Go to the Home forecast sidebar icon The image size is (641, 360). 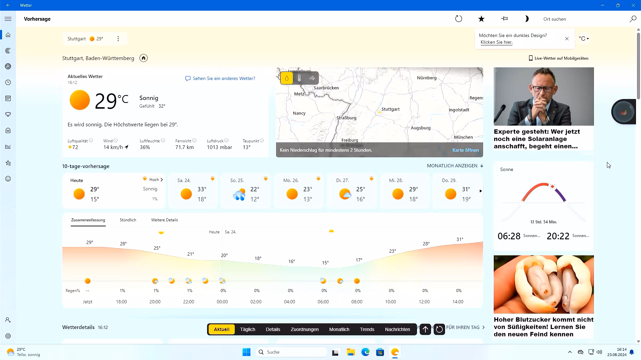tap(8, 35)
